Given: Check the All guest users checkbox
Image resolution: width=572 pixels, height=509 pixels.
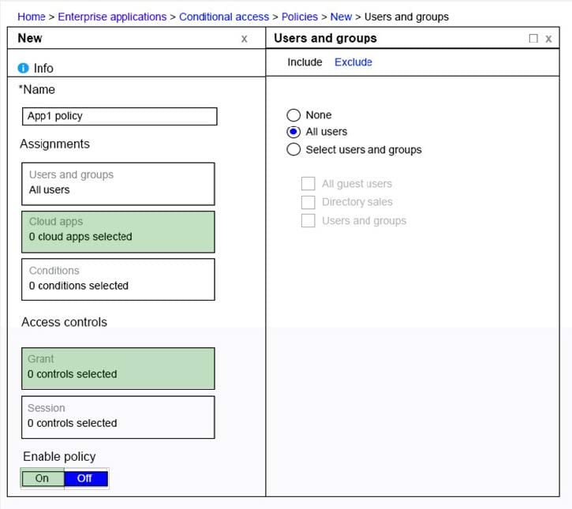Looking at the screenshot, I should tap(308, 184).
